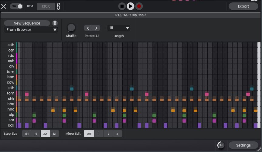Set step size to 32

pos(54,134)
